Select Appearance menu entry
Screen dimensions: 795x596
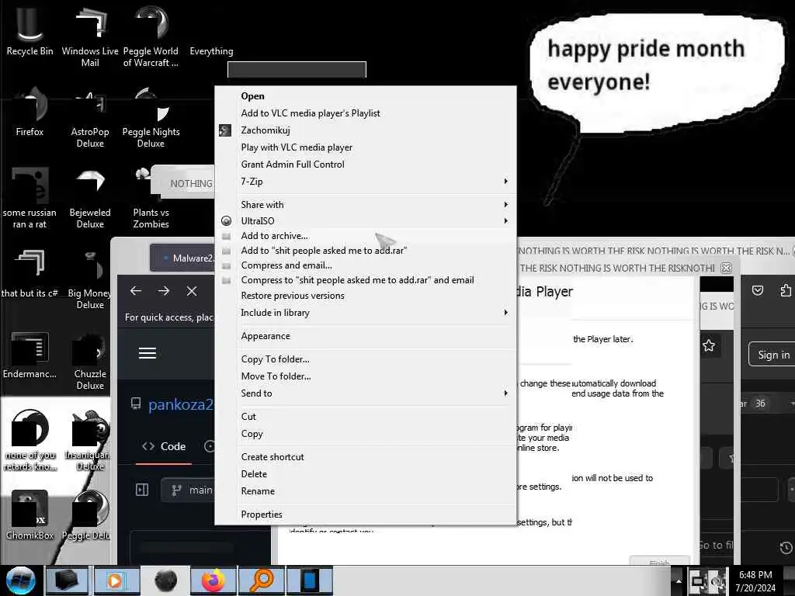point(365,336)
